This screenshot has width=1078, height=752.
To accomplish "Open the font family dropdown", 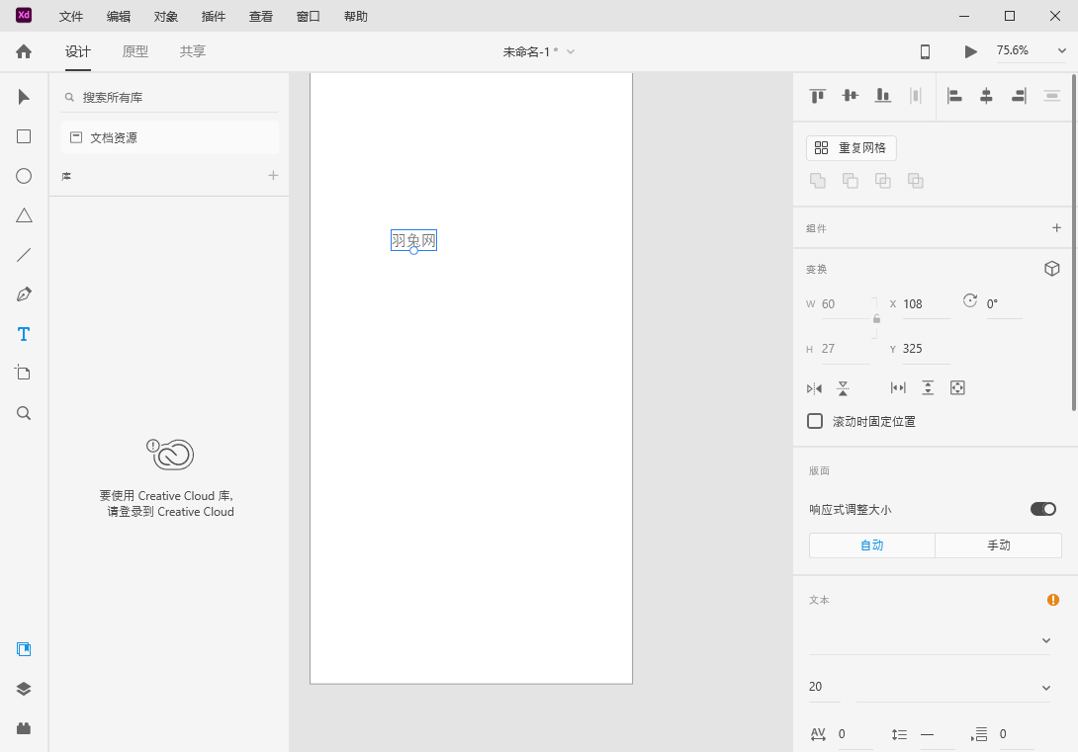I will coord(930,640).
